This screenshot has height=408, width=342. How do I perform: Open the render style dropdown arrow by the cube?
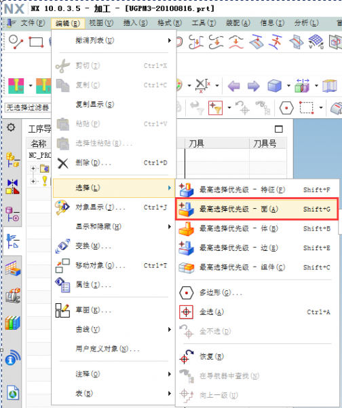pyautogui.click(x=288, y=86)
